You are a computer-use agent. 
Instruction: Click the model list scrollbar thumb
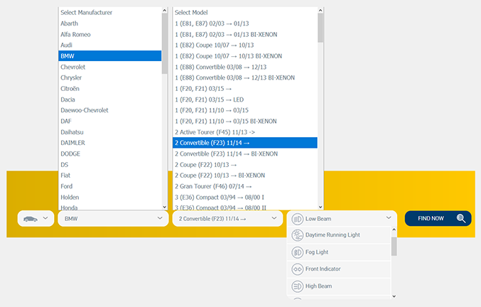(320, 28)
